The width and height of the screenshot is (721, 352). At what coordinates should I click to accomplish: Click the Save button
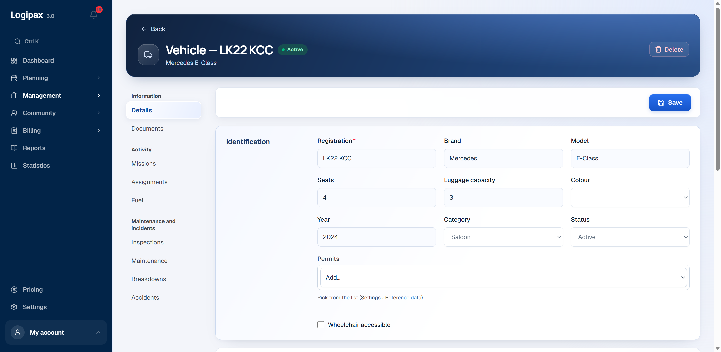click(670, 102)
